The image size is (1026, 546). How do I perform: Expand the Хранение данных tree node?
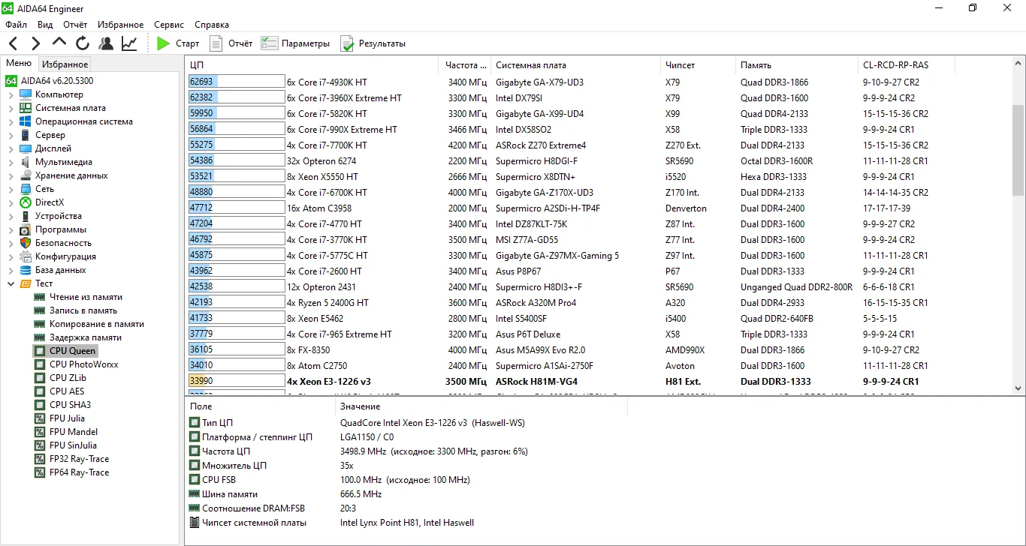(11, 175)
